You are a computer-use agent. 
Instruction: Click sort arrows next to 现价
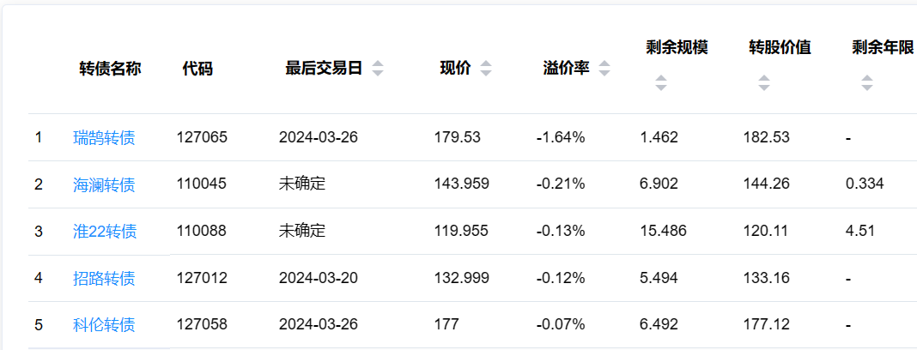pos(486,69)
